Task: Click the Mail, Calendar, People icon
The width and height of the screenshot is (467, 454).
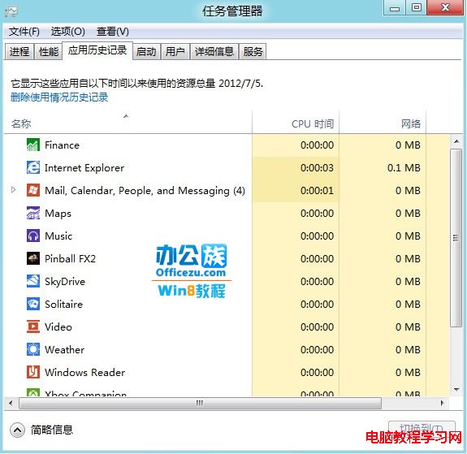Action: click(x=33, y=190)
